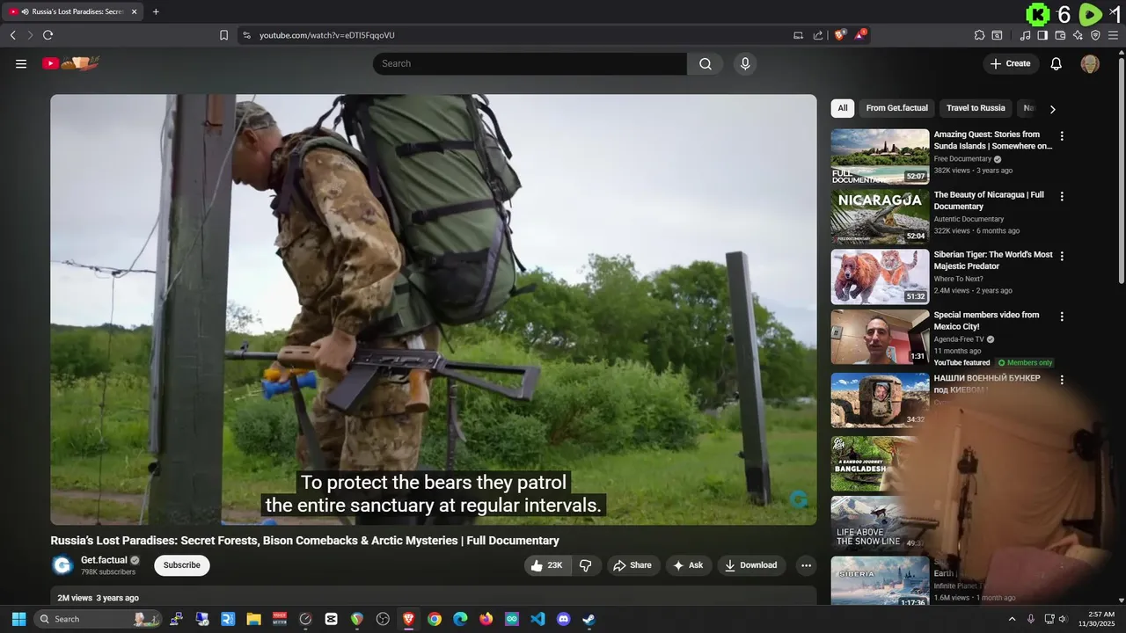Open Discord from taskbar
This screenshot has height=633, width=1126.
pyautogui.click(x=564, y=619)
